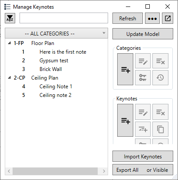
Task: Click or Visible export option
Action: tap(157, 170)
